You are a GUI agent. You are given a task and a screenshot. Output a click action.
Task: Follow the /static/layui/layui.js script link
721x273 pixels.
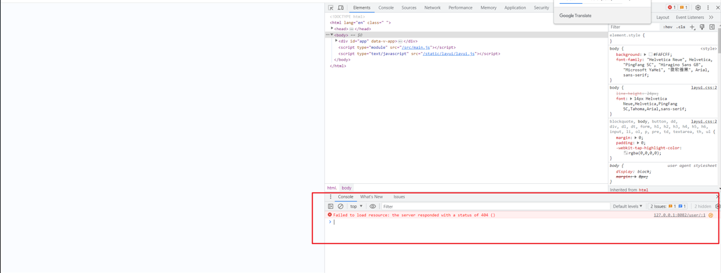pyautogui.click(x=450, y=54)
